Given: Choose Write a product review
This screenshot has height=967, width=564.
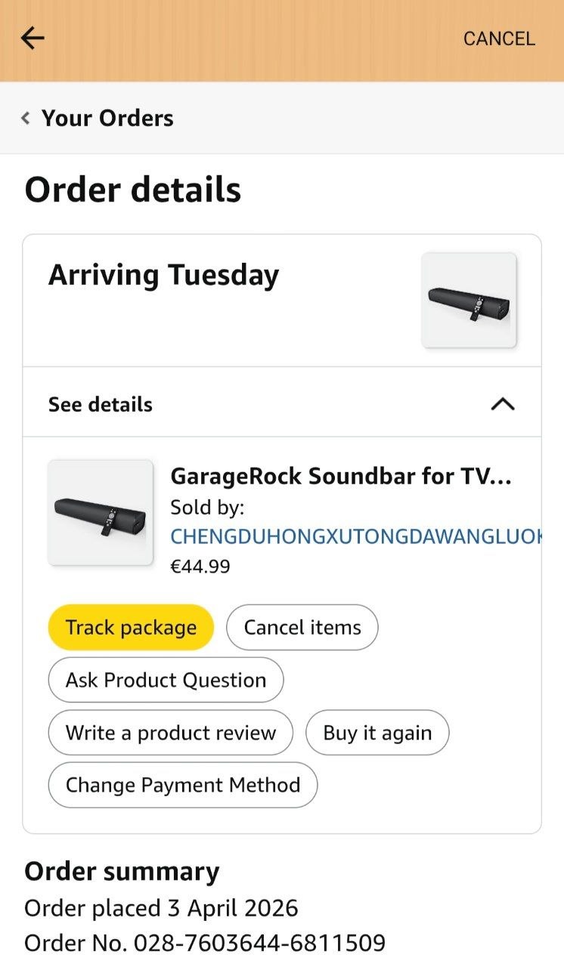Looking at the screenshot, I should (171, 733).
